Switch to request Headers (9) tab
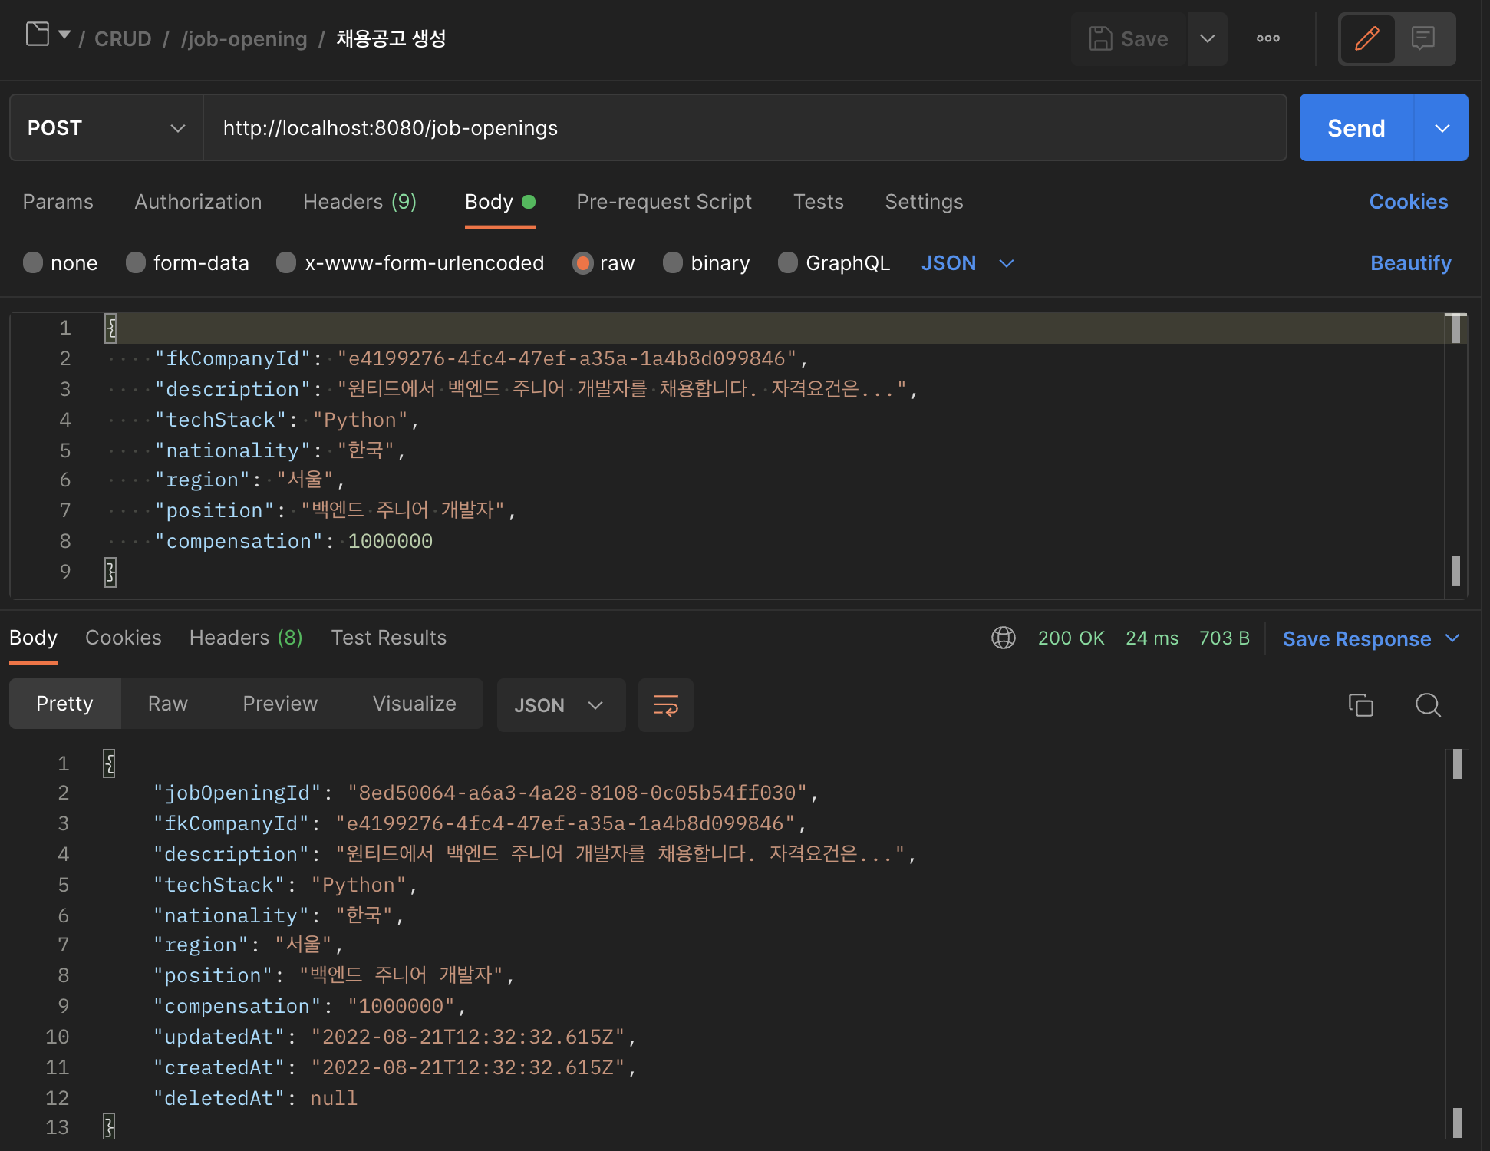 coord(360,202)
